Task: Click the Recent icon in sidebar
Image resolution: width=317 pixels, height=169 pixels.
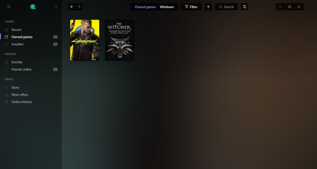Action: click(7, 30)
